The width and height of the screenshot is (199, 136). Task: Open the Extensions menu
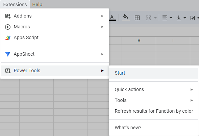(x=15, y=4)
